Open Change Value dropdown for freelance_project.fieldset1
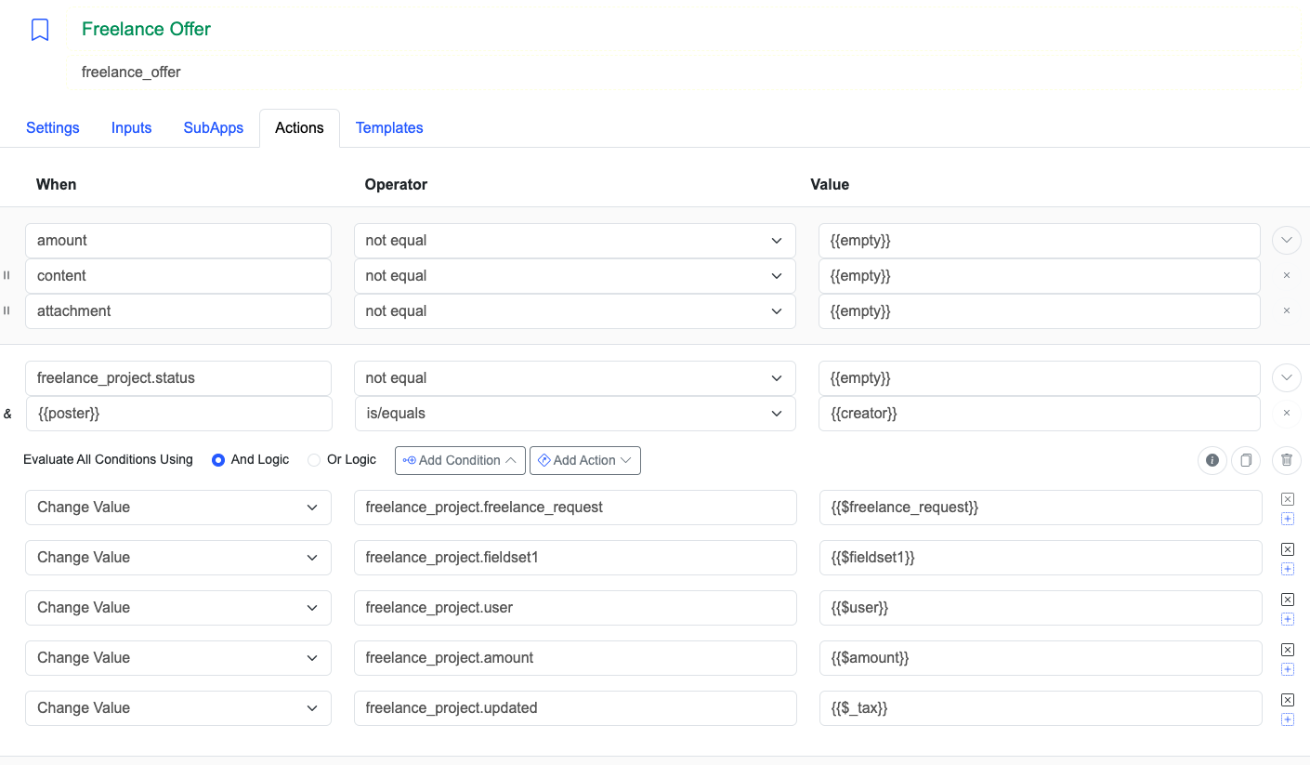 178,558
